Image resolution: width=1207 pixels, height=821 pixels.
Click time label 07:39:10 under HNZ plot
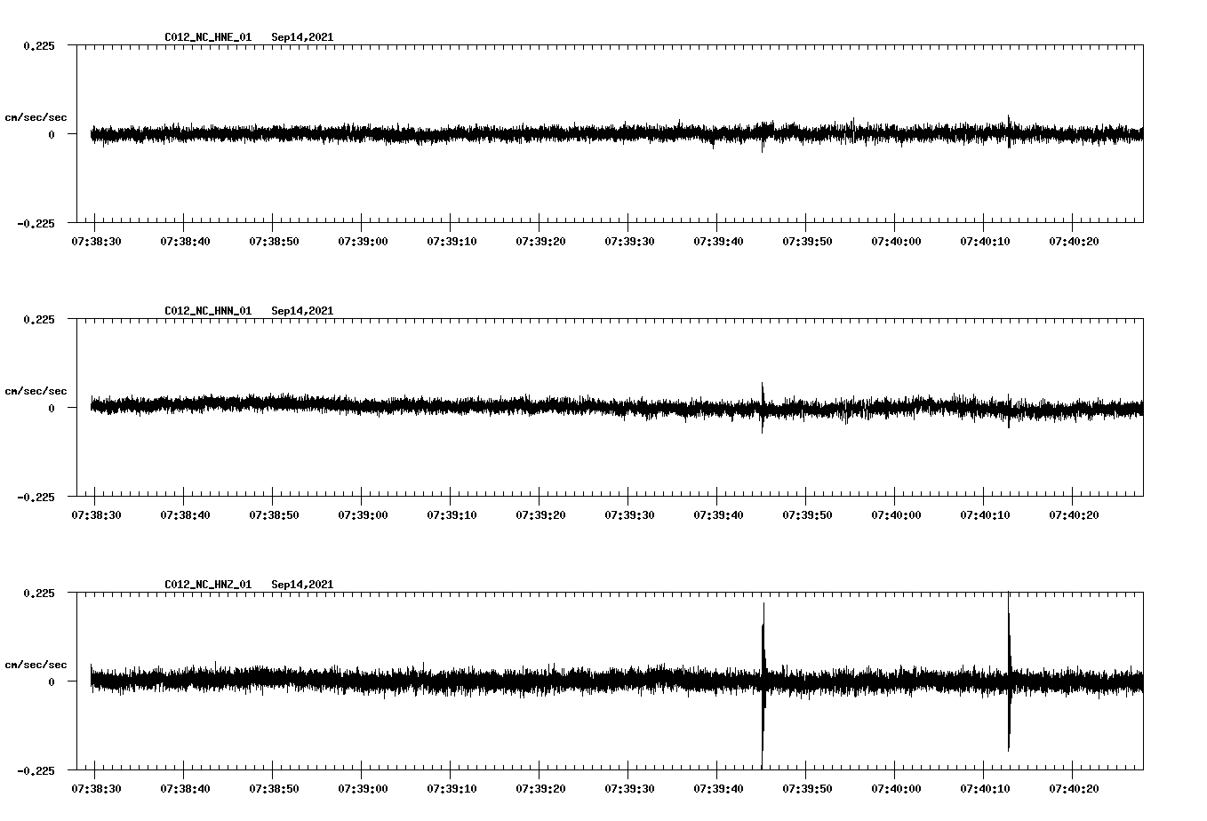coord(452,789)
